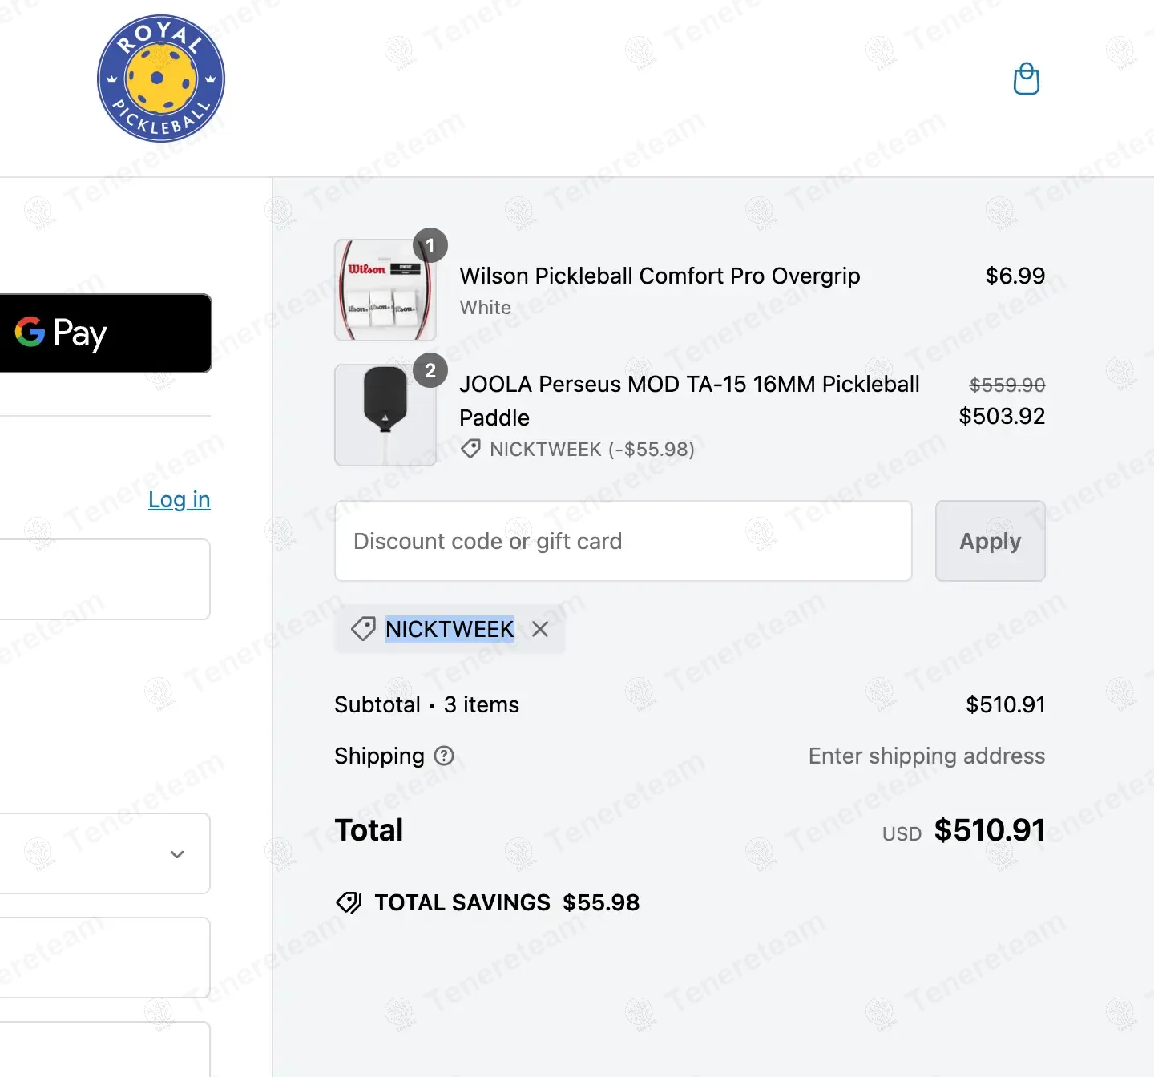The height and width of the screenshot is (1077, 1154).
Task: Click the NICKTWEEK applied code label
Action: point(450,629)
